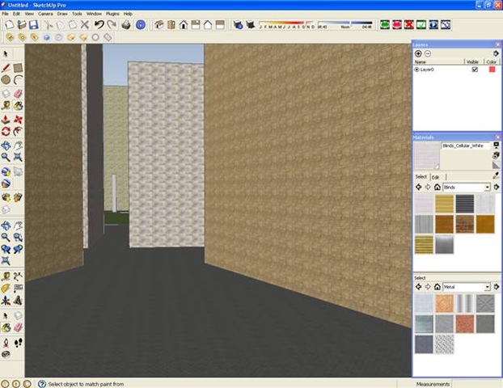Screen dimensions: 503x388
Task: Select the Rotate tool
Action: 6,131
